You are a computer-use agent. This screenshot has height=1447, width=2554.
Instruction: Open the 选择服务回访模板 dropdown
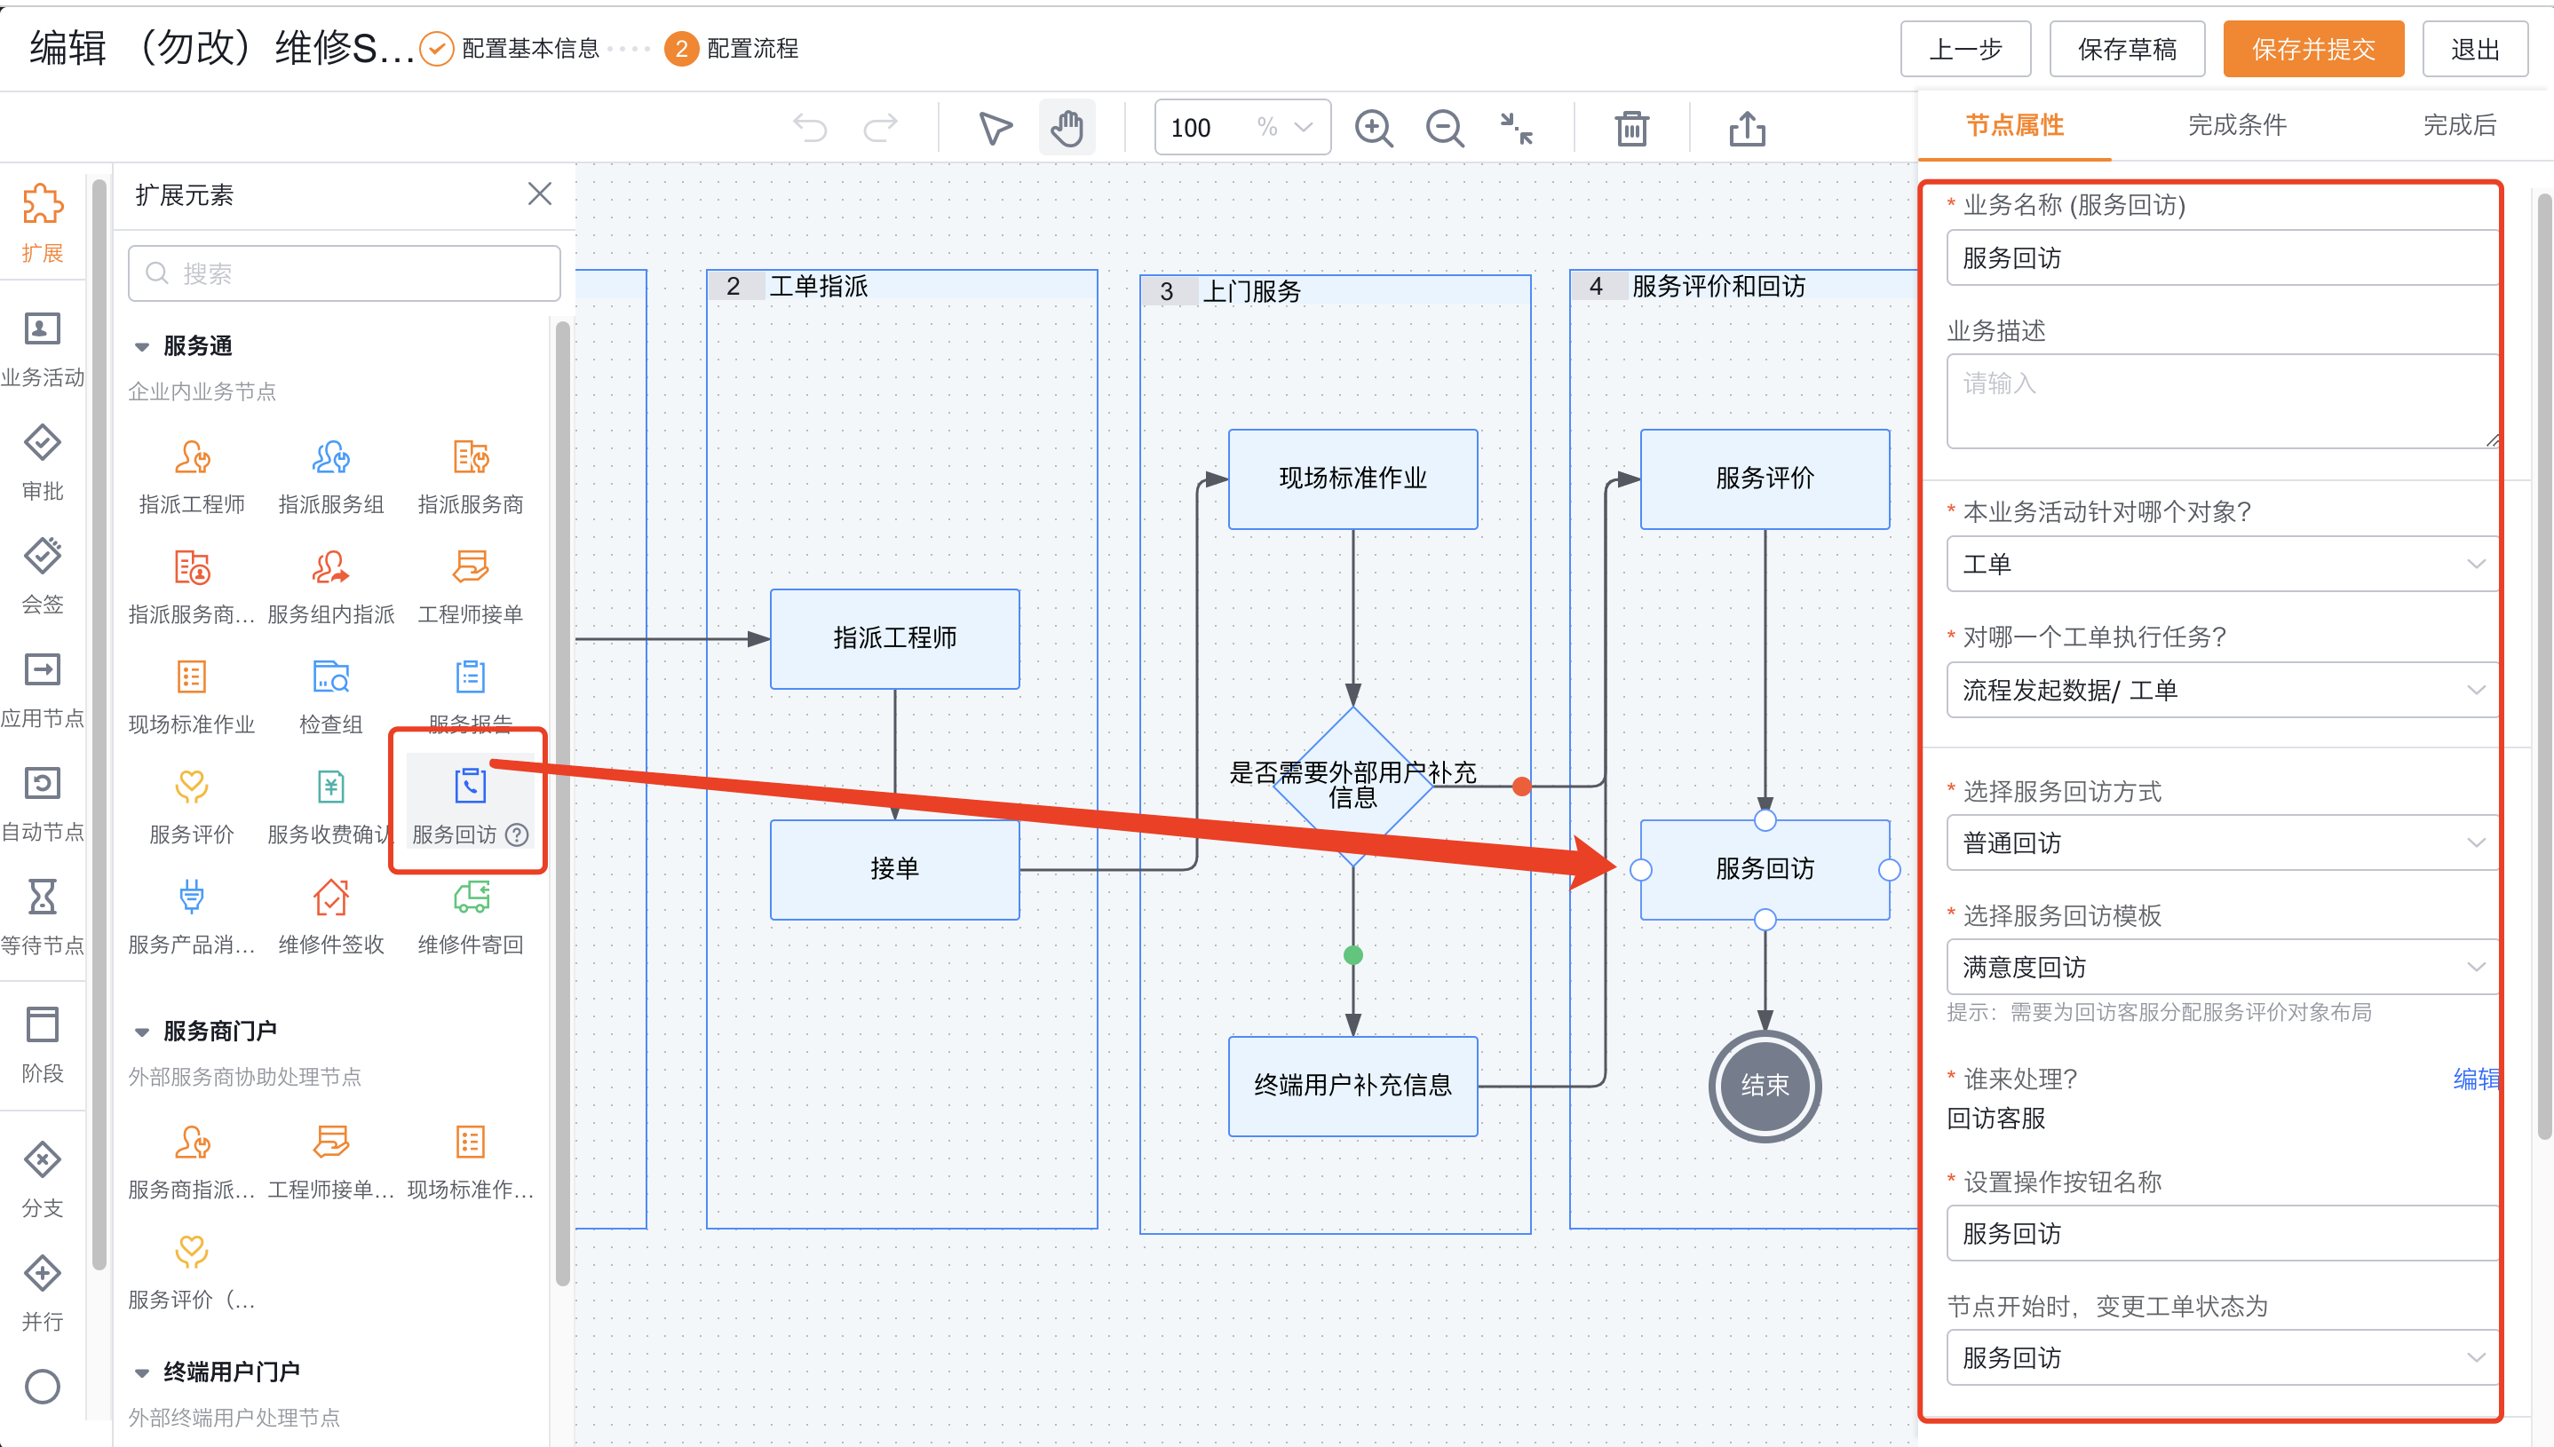click(x=2221, y=968)
